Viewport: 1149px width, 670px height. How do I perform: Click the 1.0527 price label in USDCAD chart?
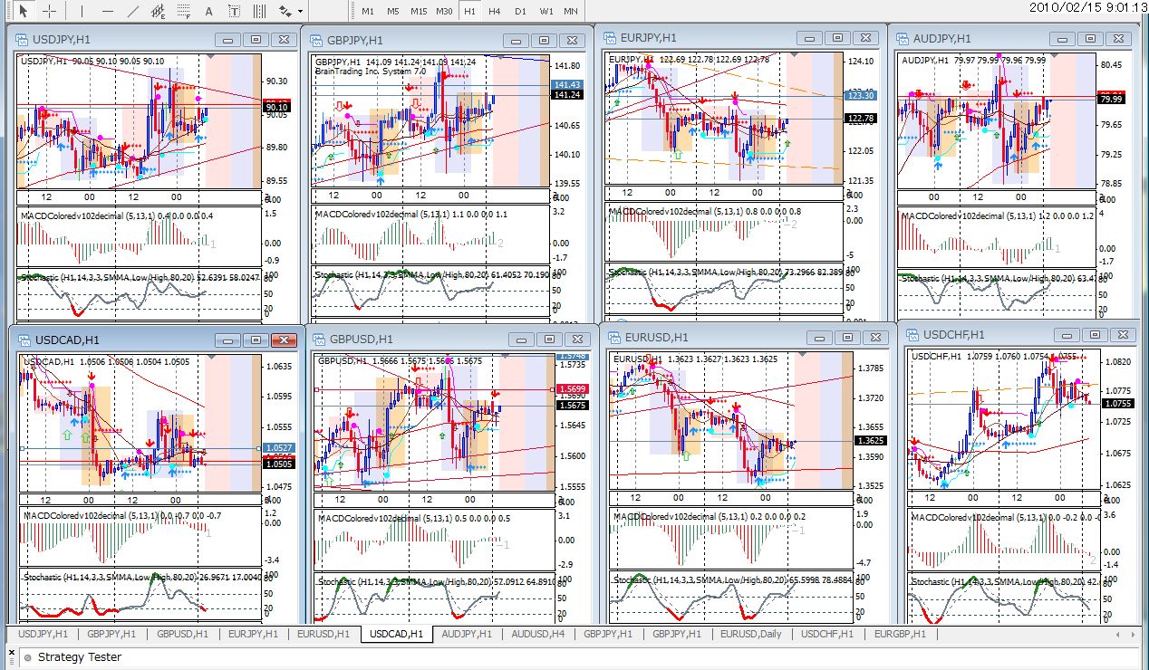tap(279, 448)
